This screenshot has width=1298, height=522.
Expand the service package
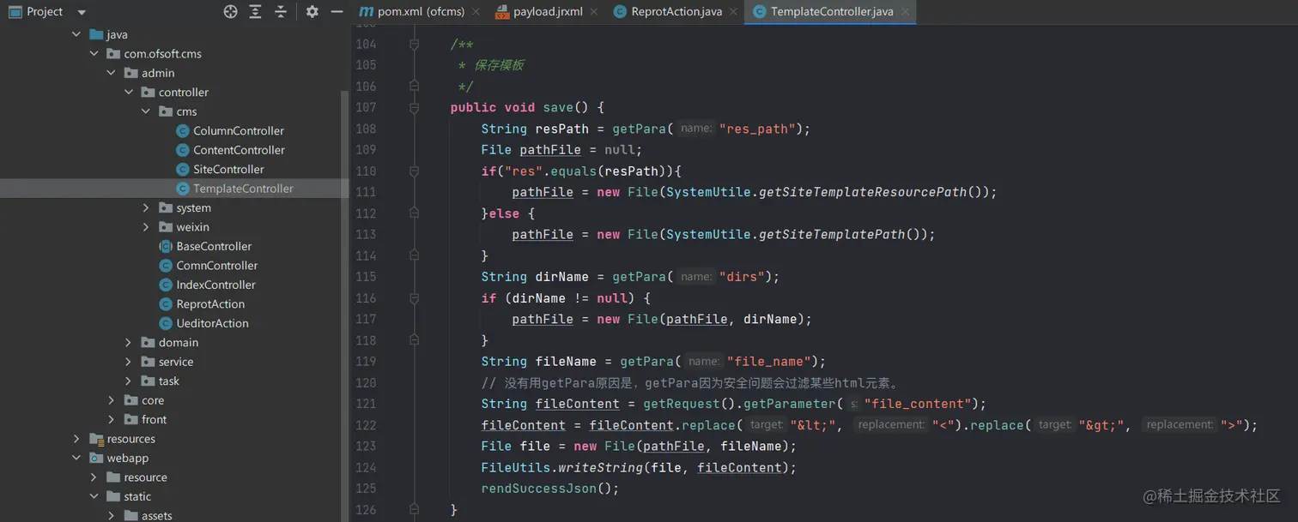click(129, 362)
